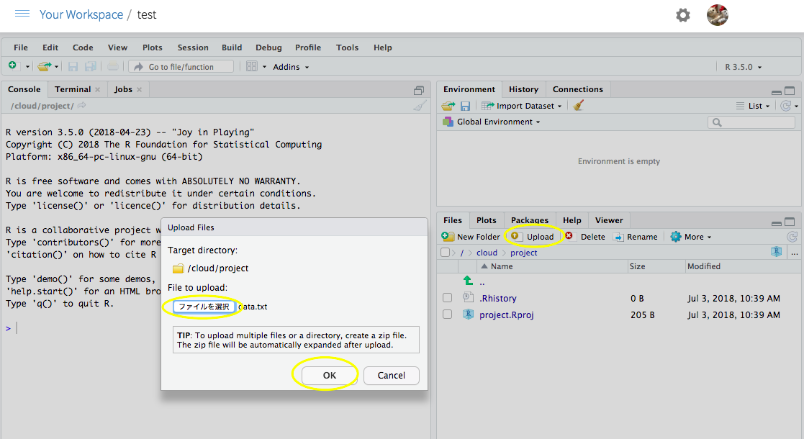Save the current workspace with disk icon
Screen dimensions: 804x439
coord(464,105)
